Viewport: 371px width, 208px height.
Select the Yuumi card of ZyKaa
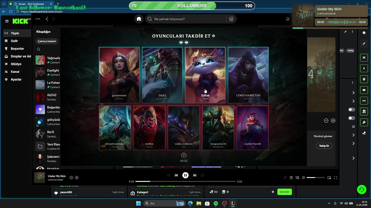205,75
